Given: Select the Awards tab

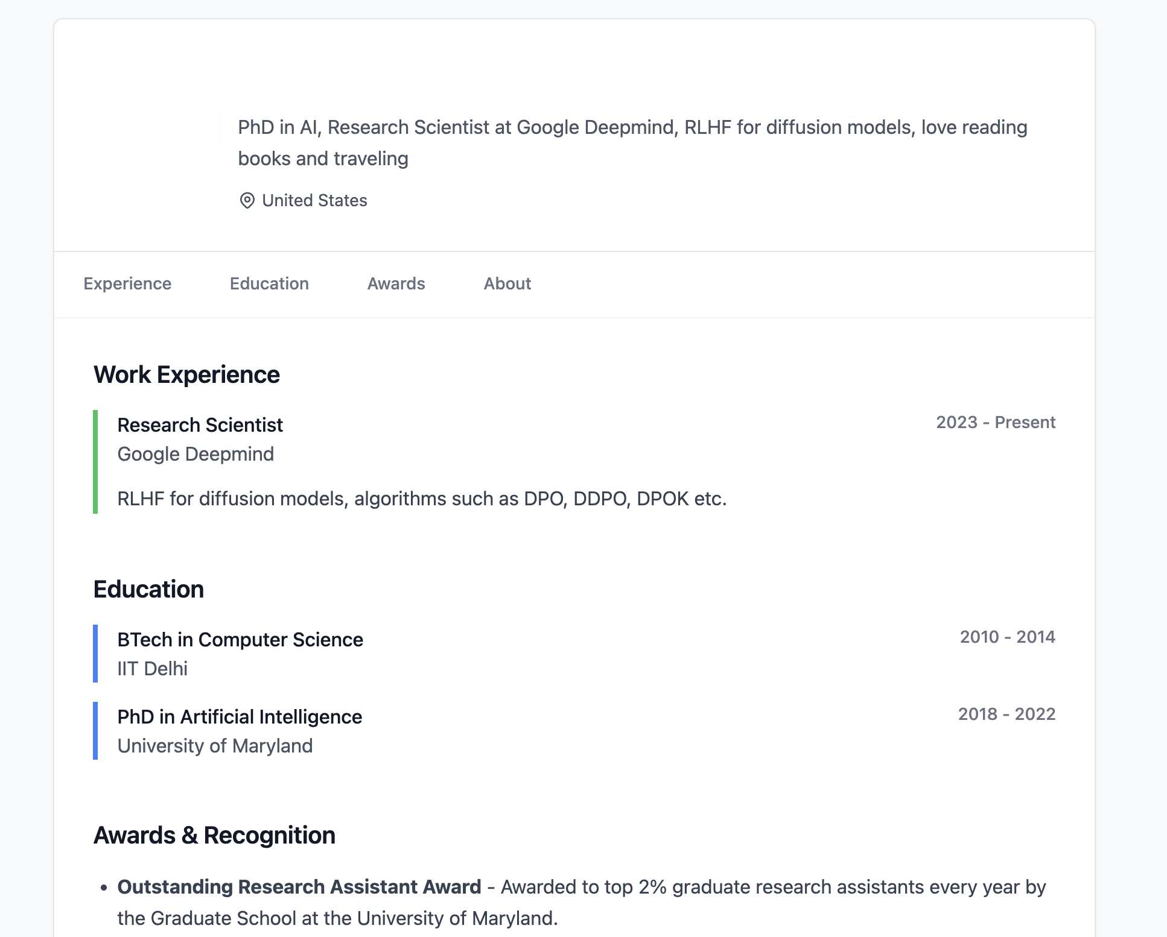Looking at the screenshot, I should coord(396,283).
